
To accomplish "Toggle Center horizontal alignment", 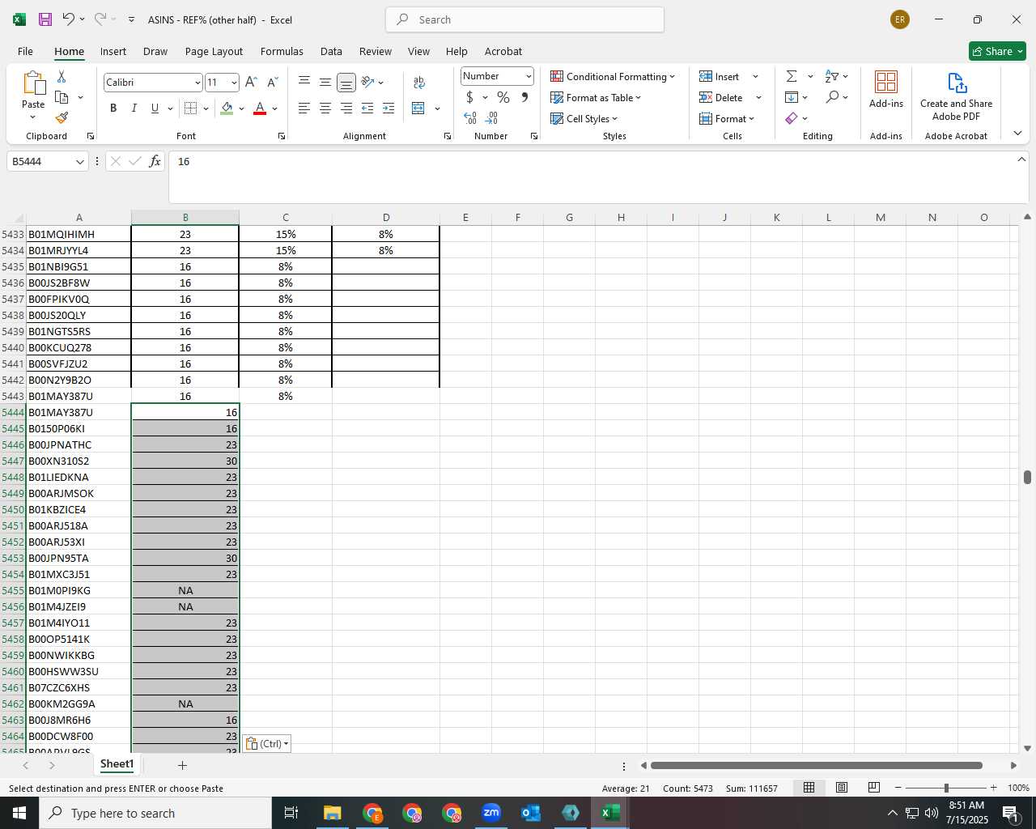I will 325,108.
